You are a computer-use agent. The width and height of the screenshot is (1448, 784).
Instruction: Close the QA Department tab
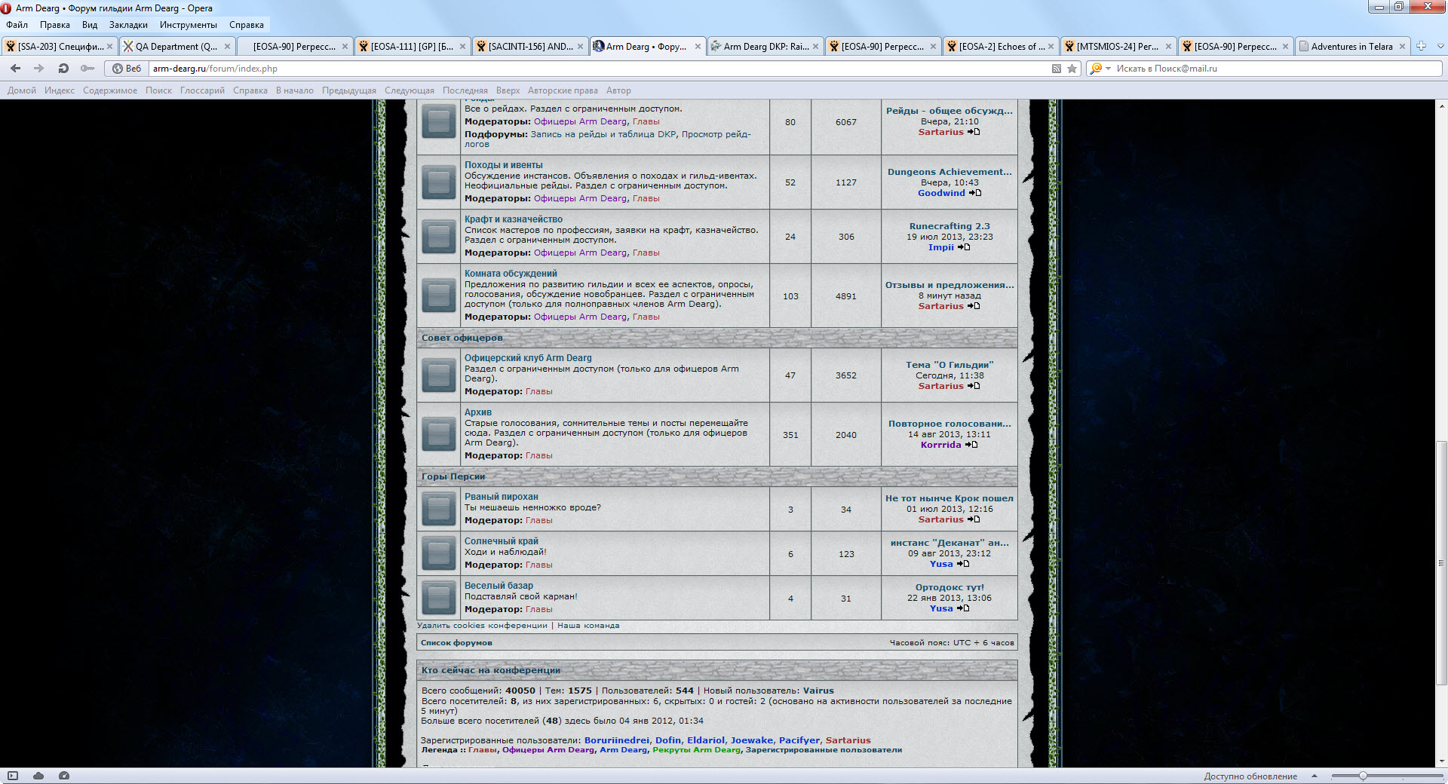click(227, 47)
